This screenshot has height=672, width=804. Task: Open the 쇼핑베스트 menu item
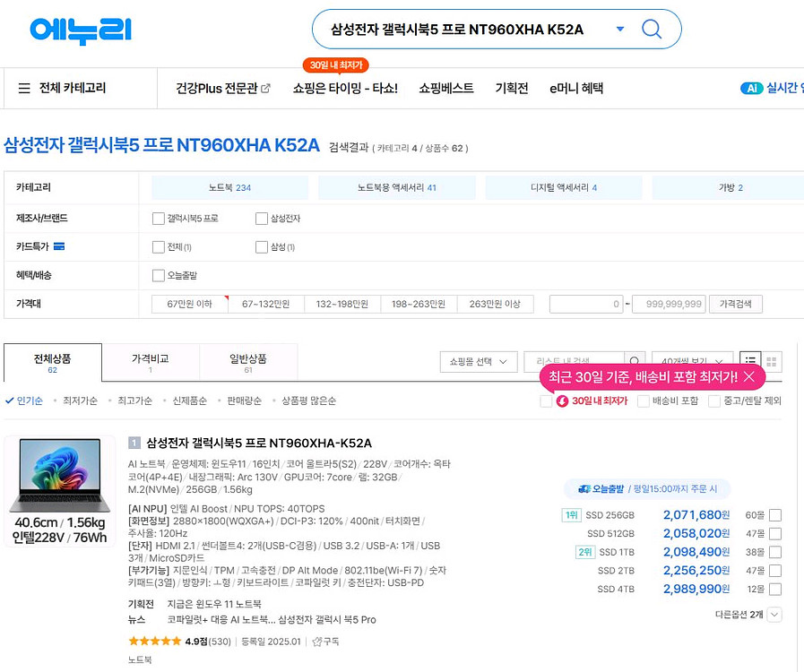(445, 88)
